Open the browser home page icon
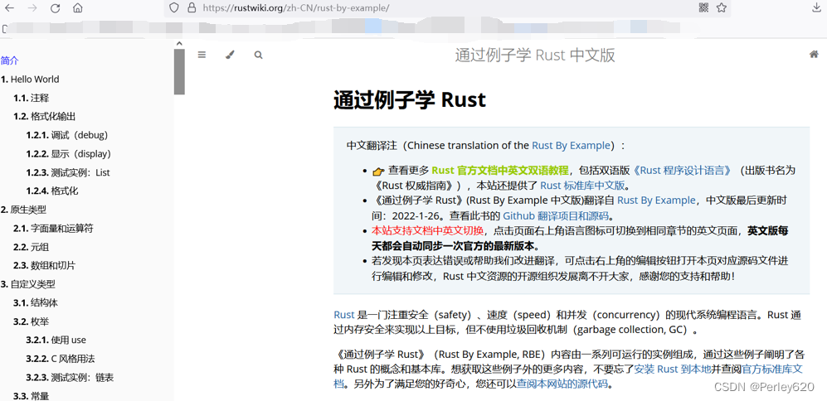 [x=77, y=8]
